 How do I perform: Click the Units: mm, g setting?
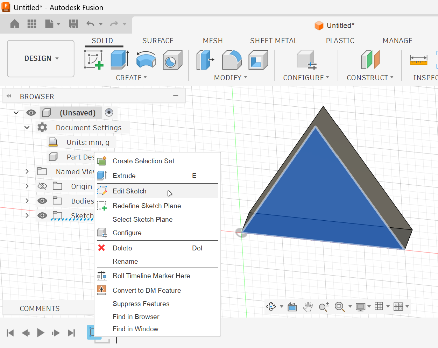tap(88, 142)
